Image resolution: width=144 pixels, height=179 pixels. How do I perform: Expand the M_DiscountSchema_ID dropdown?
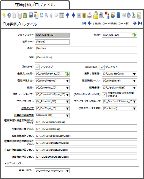[135, 101]
